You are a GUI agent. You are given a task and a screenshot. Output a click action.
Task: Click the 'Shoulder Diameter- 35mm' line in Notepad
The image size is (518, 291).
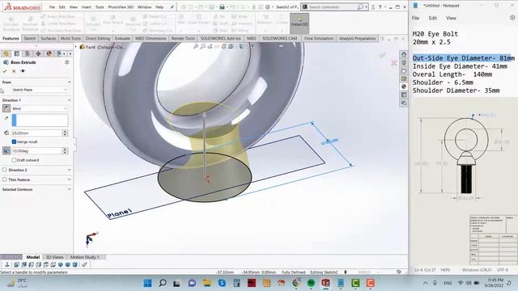456,91
